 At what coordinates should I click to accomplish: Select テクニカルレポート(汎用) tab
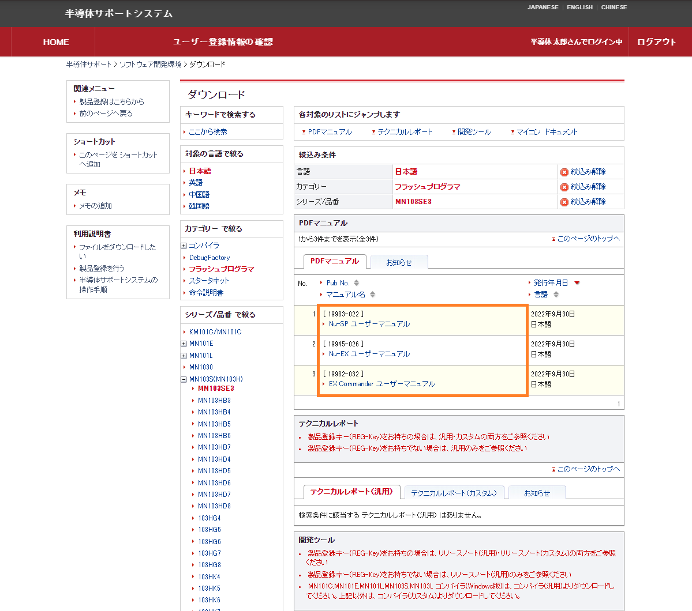(351, 492)
